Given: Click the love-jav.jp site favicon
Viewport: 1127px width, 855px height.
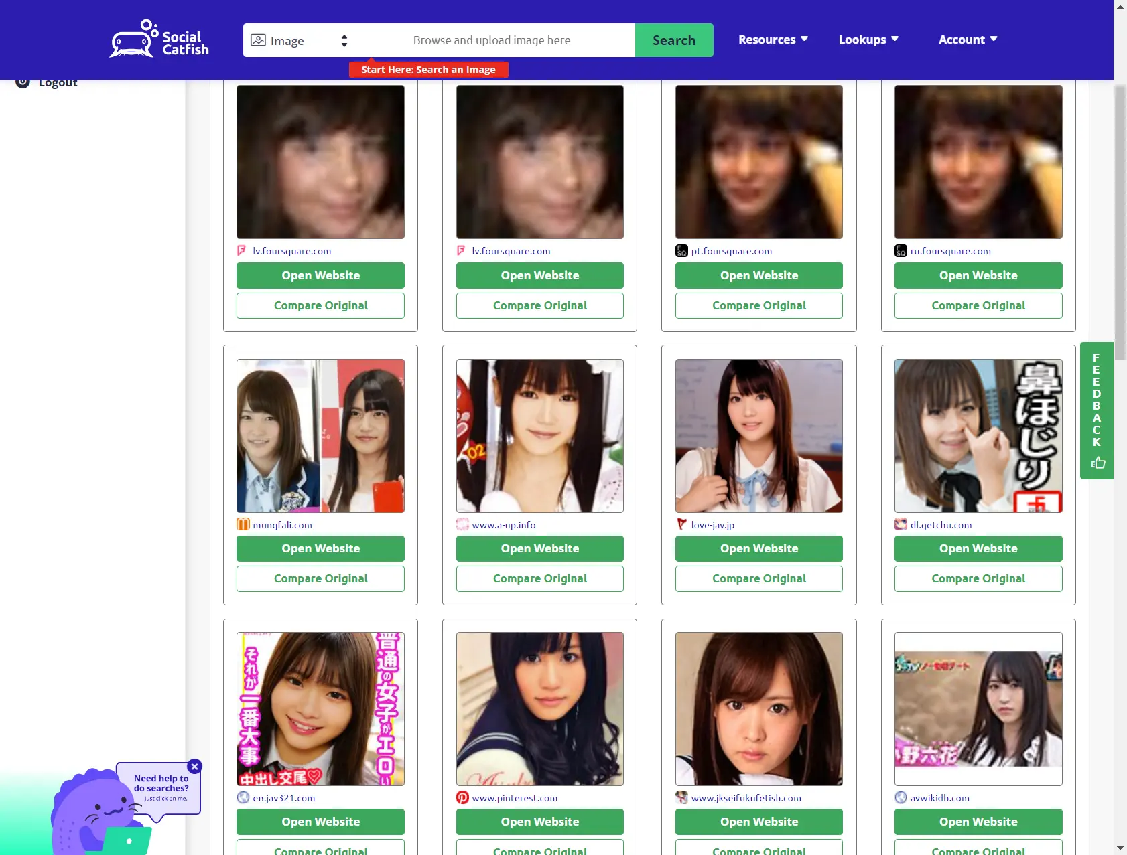Looking at the screenshot, I should tap(681, 525).
